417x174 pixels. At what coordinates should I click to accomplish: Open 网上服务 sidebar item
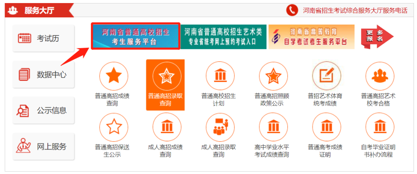coord(43,147)
